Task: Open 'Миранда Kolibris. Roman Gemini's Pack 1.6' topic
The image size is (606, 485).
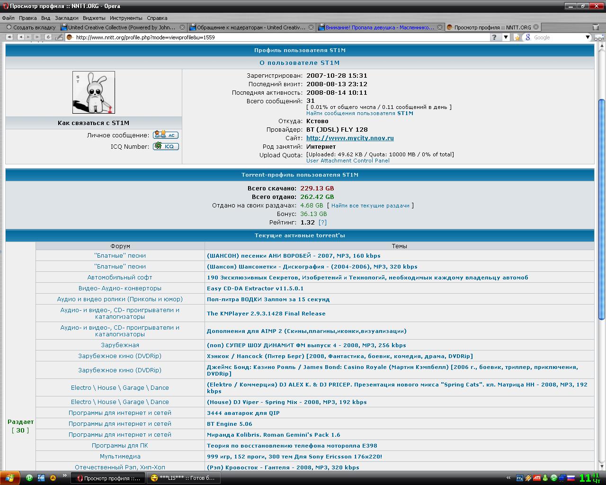Action: coord(274,435)
